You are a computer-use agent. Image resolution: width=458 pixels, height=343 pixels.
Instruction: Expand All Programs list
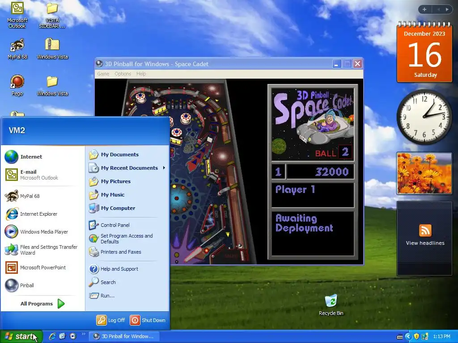[x=42, y=304]
